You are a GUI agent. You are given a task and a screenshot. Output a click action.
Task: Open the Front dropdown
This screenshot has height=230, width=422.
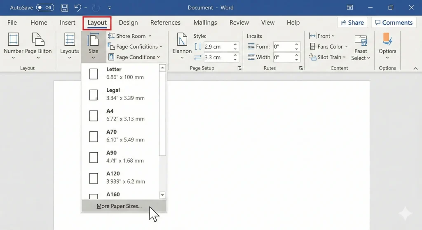coord(321,36)
